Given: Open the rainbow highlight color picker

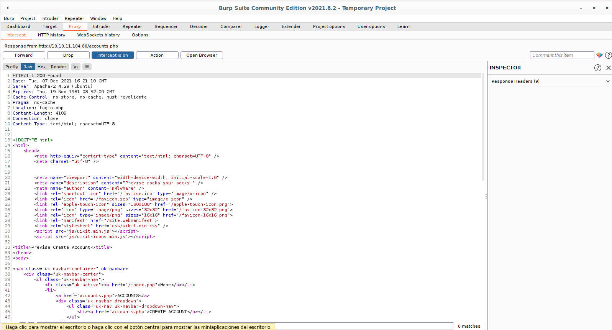Looking at the screenshot, I should (599, 55).
